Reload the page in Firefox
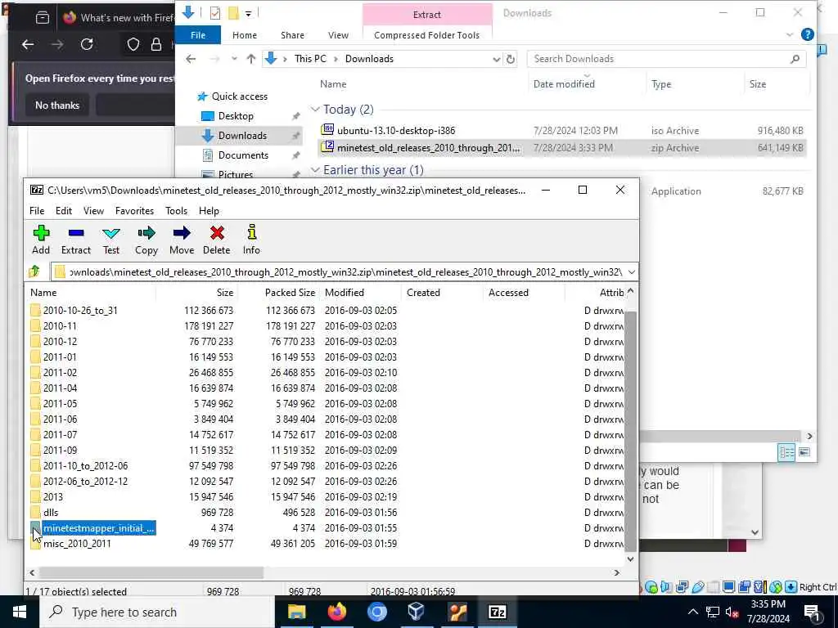Screen dimensions: 838x628 (87, 44)
